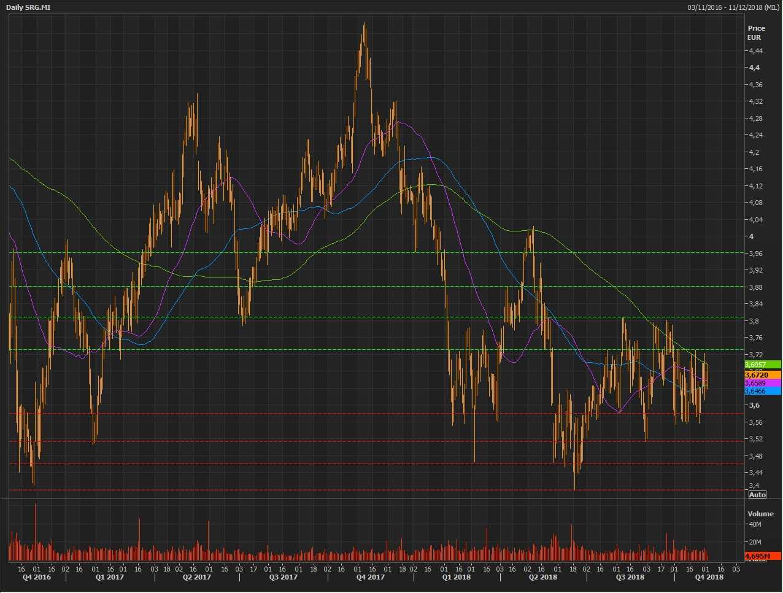Image resolution: width=783 pixels, height=593 pixels.
Task: Select the green 3,6957 moving average tag
Action: pyautogui.click(x=762, y=365)
